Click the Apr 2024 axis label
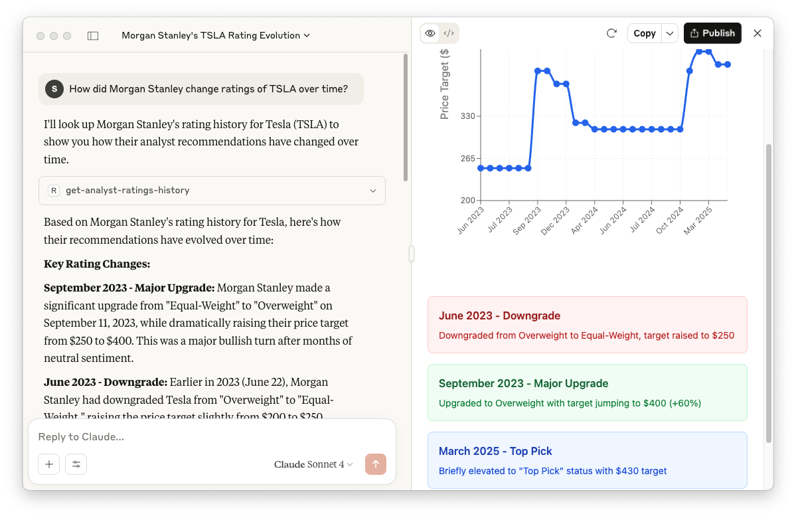 tap(584, 221)
